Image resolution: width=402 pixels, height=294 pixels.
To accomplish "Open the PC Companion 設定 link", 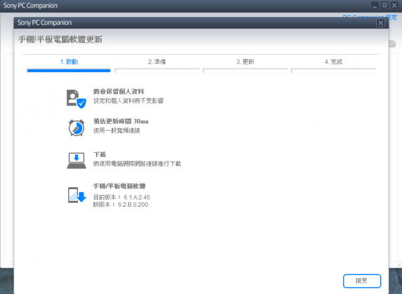I will pyautogui.click(x=372, y=16).
